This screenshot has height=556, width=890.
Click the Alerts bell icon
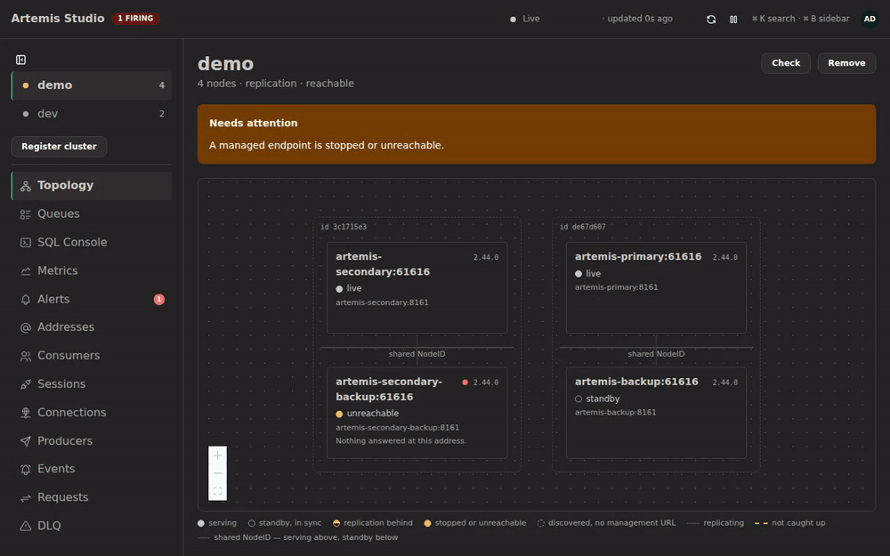tap(26, 300)
